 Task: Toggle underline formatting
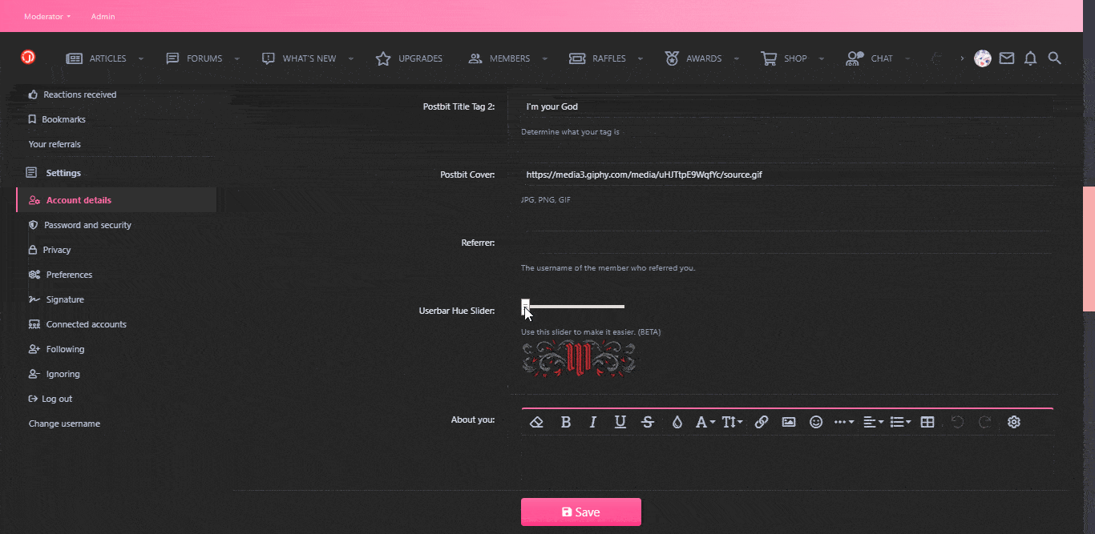pos(620,422)
